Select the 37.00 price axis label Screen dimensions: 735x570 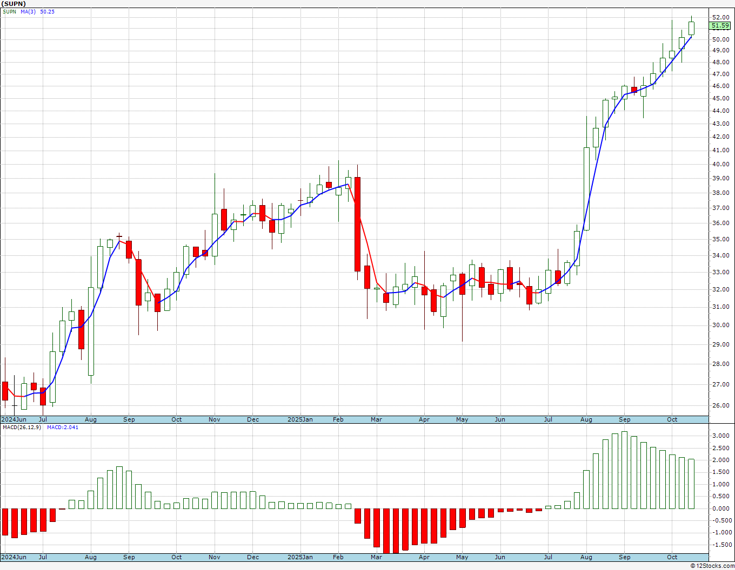click(x=720, y=208)
